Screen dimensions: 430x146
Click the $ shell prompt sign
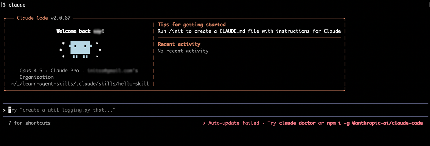[x=4, y=5]
